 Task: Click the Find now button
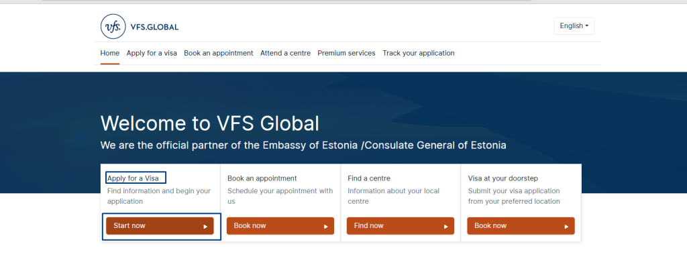click(401, 226)
